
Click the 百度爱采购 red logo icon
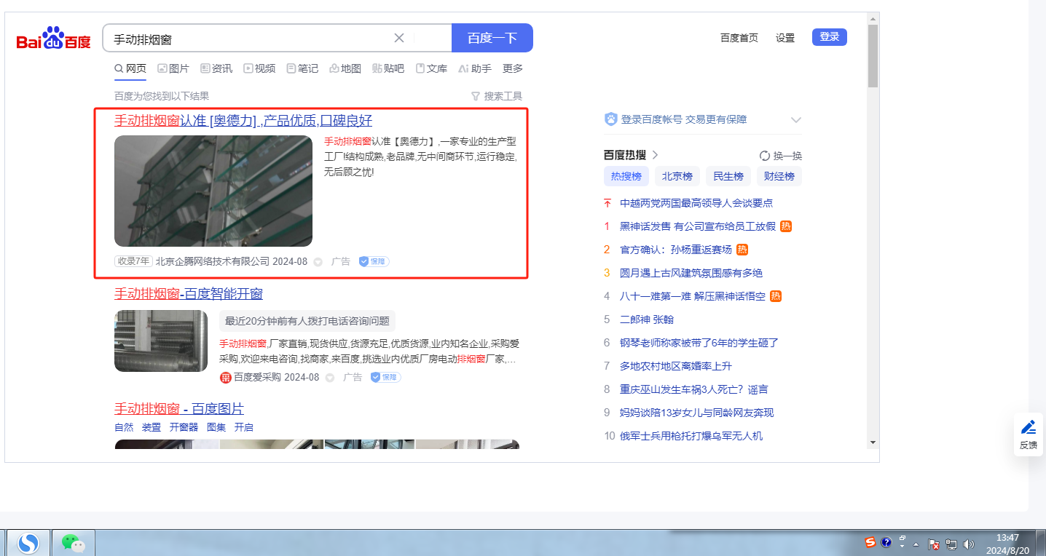click(x=226, y=377)
